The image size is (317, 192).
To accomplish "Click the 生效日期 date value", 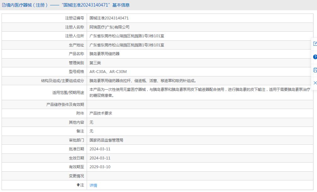I will point(100,158).
